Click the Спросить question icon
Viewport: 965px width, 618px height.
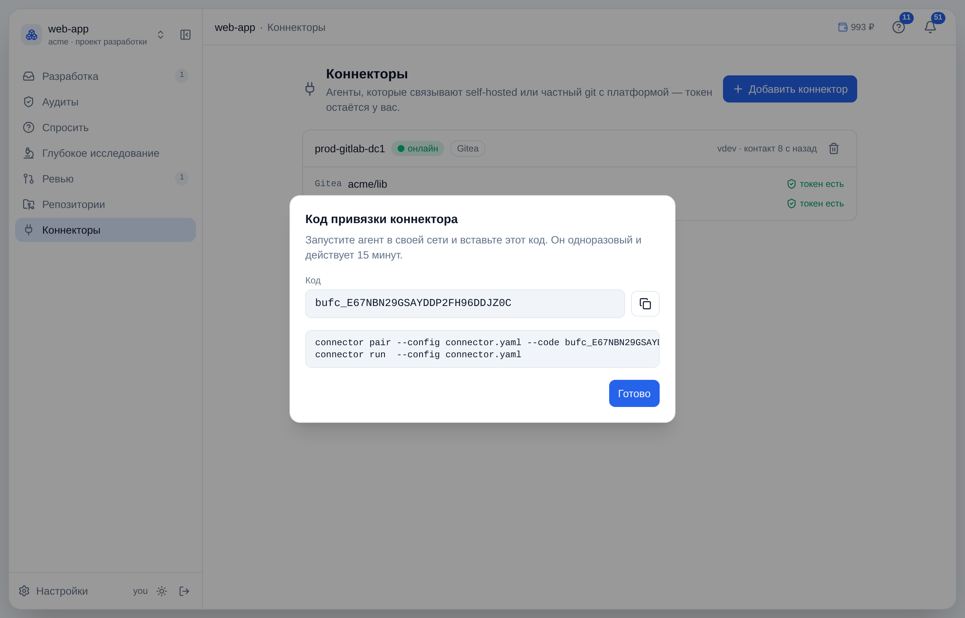[x=29, y=128]
